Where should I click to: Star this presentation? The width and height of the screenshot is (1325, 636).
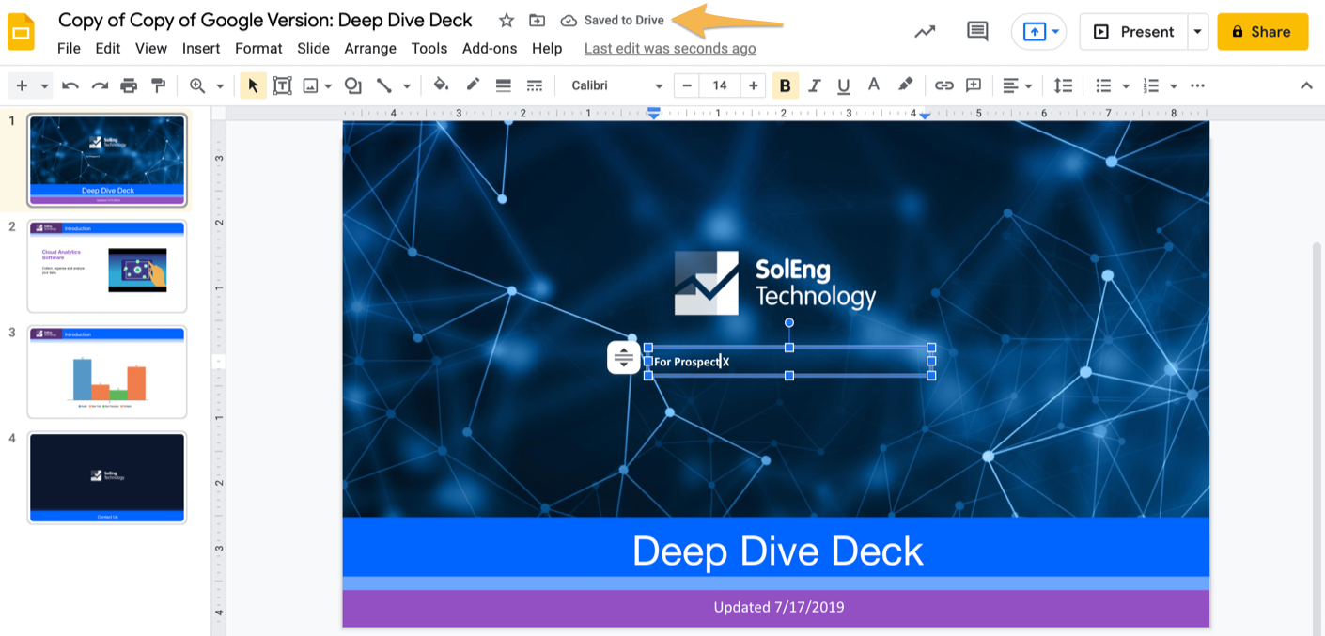coord(507,21)
